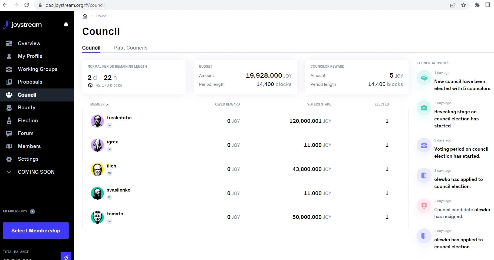Click the home breadcrumb icon
This screenshot has height=260, width=494.
(x=85, y=16)
